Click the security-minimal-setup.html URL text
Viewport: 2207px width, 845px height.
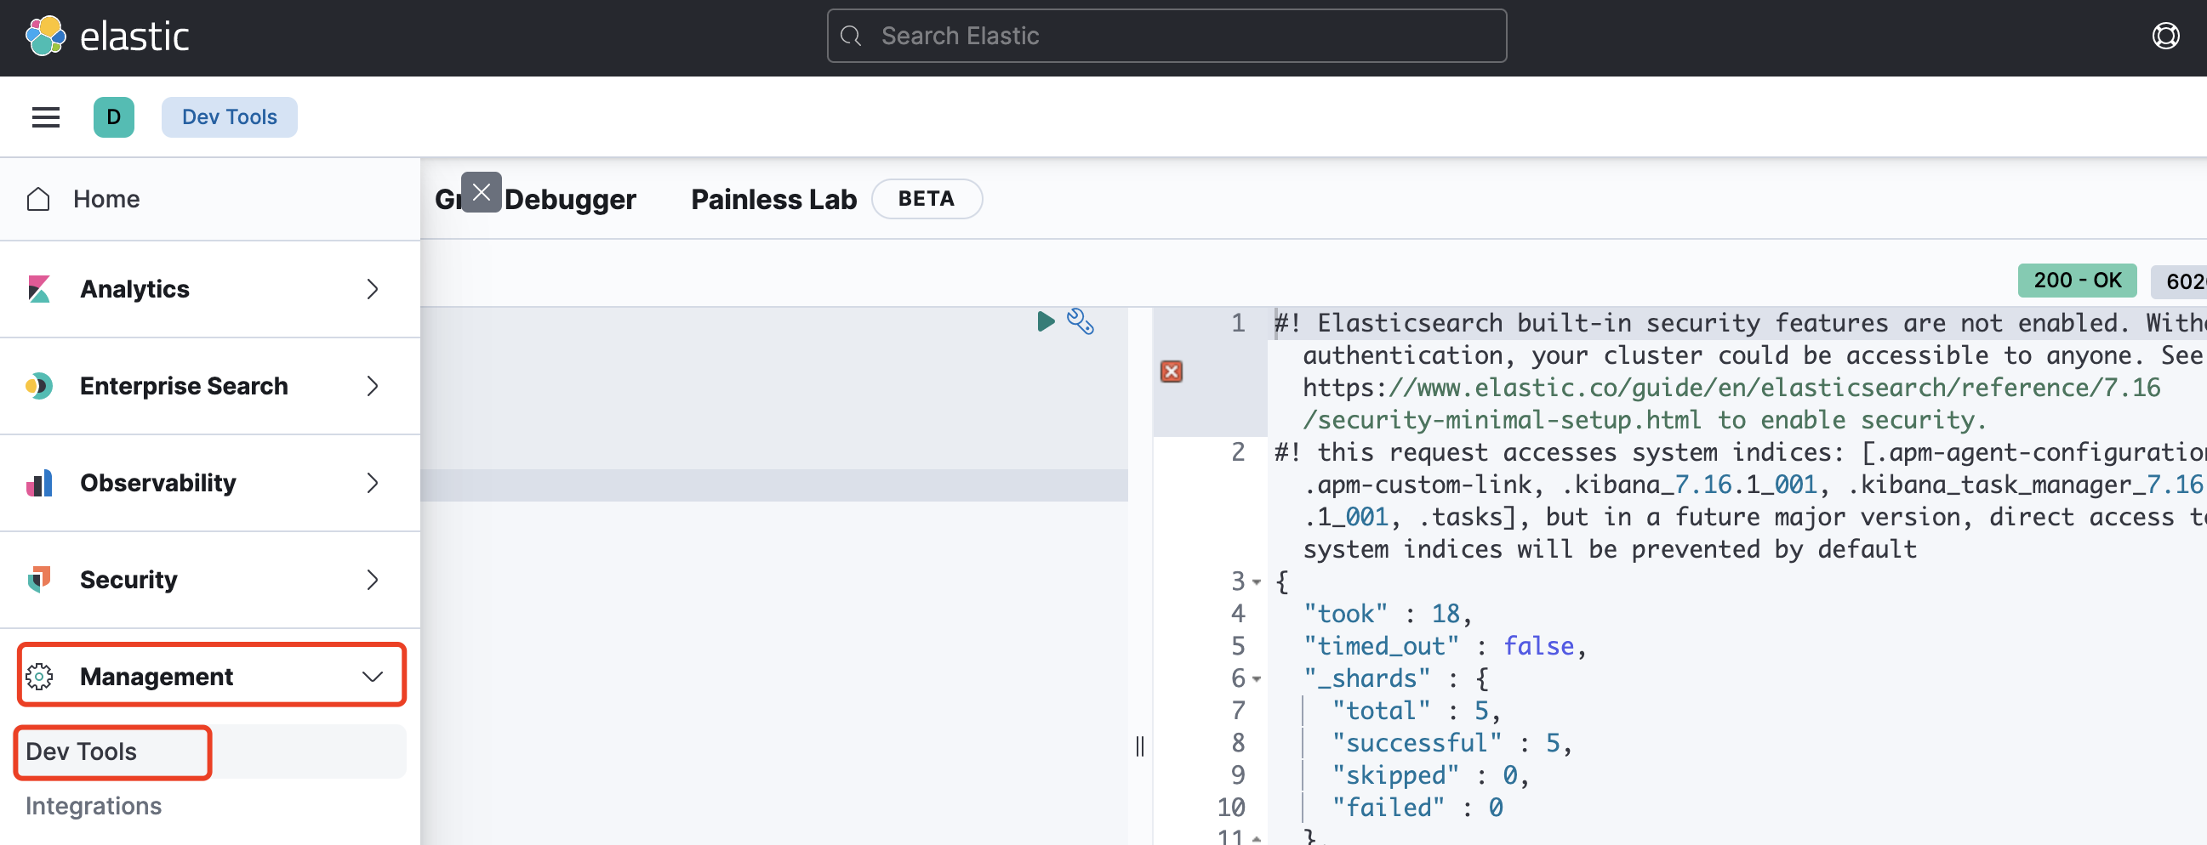[x=1502, y=420]
